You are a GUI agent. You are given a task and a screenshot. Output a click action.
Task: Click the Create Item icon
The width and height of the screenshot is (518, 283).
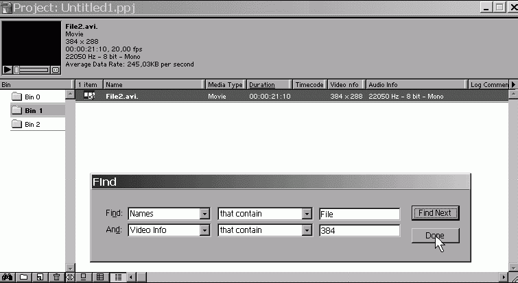pos(40,277)
